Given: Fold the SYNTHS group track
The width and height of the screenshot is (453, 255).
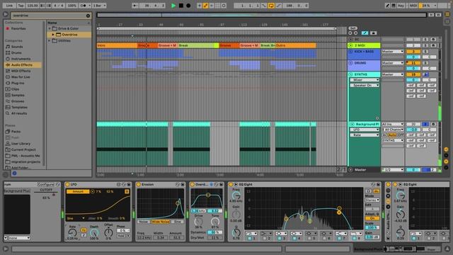Looking at the screenshot, I should (x=351, y=74).
